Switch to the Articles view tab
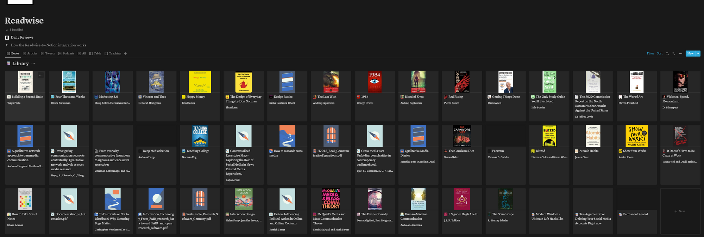 tap(30, 54)
